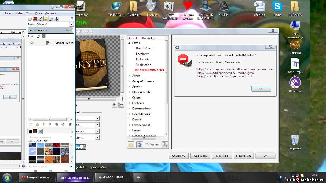This screenshot has height=183, width=326.
Task: Click OK at the bottom of G'MIC window
Action: pyautogui.click(x=266, y=156)
